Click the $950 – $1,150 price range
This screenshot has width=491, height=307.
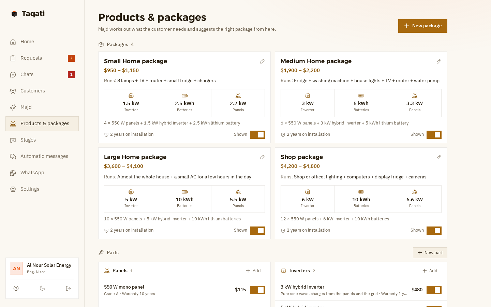(121, 70)
